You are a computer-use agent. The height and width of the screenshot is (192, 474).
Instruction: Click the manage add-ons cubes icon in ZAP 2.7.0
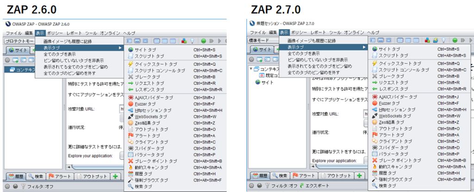click(427, 40)
